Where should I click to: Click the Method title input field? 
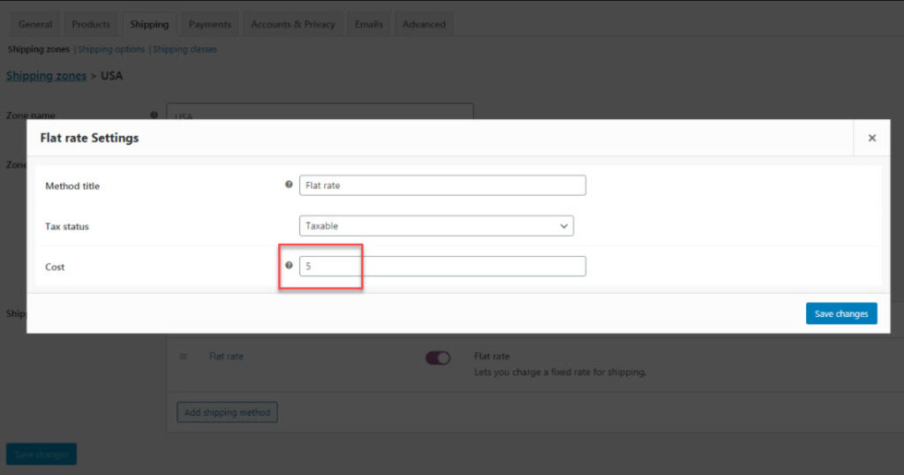[442, 185]
